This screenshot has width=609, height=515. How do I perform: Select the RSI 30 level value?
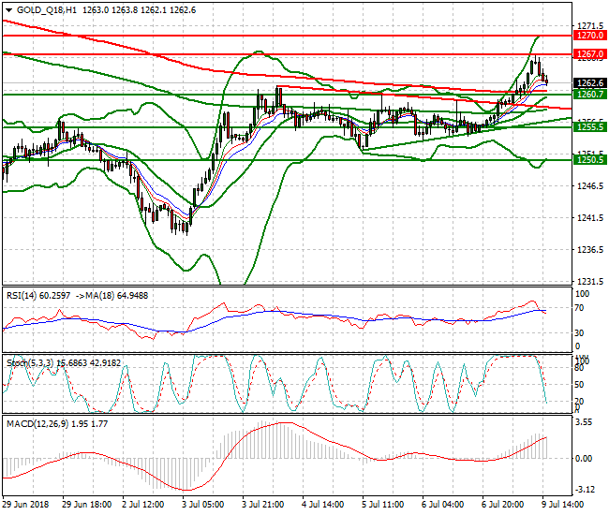pyautogui.click(x=579, y=333)
